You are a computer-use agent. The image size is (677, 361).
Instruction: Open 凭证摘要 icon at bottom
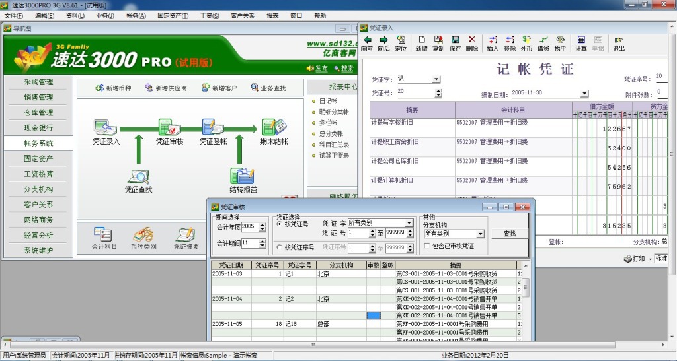click(x=186, y=238)
